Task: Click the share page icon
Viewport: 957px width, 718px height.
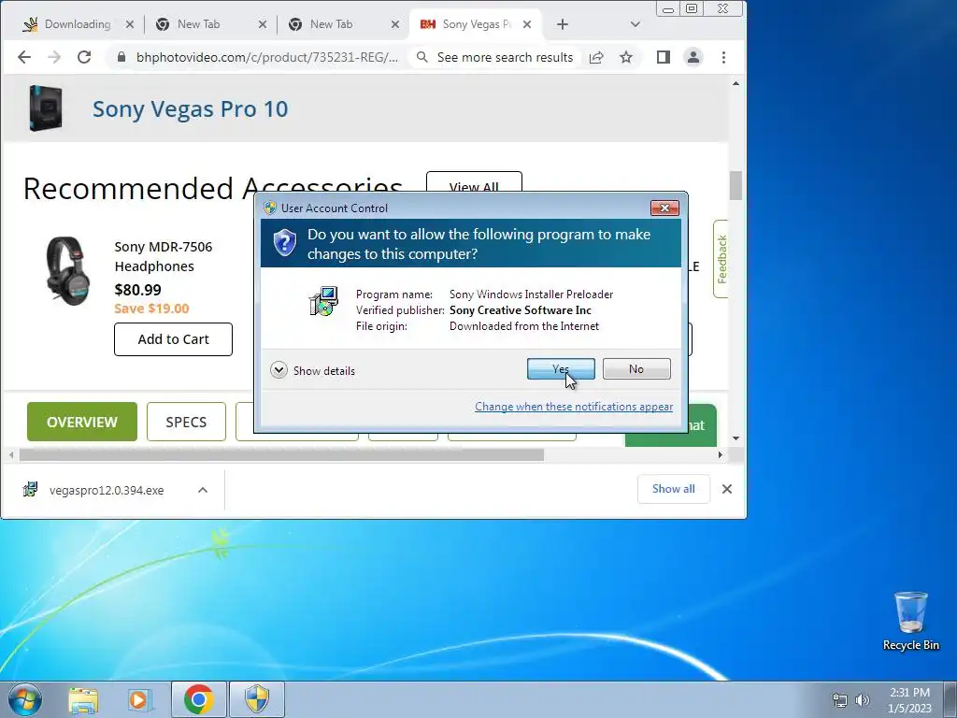Action: pos(596,57)
